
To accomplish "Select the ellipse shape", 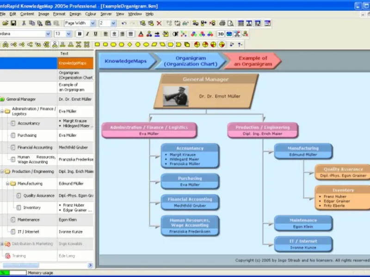I will (x=146, y=44).
